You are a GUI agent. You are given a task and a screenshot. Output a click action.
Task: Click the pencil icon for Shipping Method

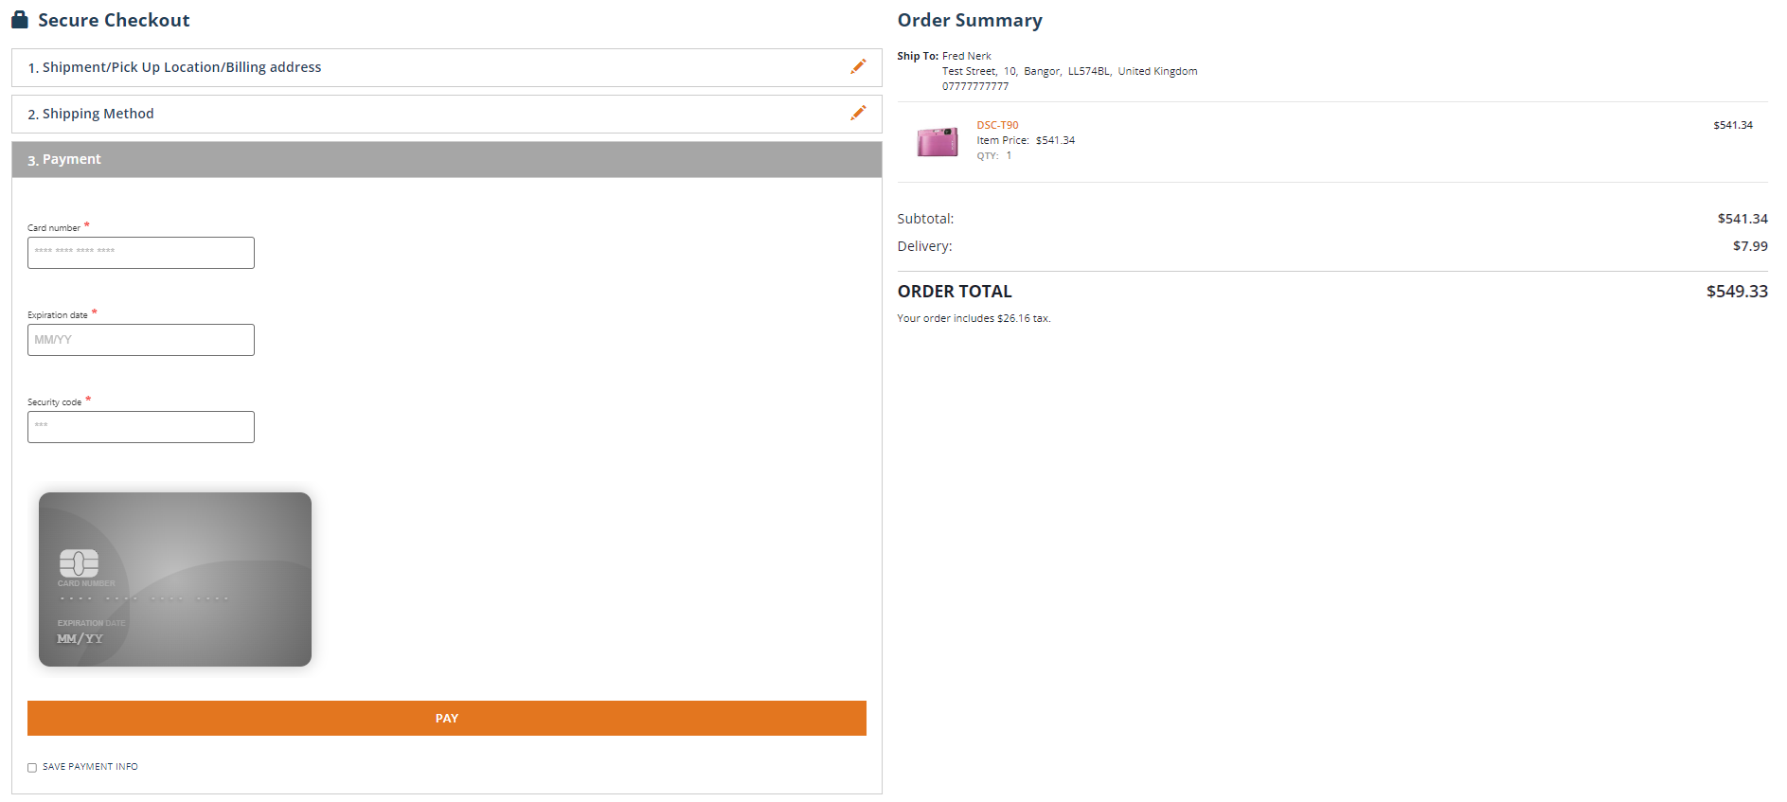[858, 114]
